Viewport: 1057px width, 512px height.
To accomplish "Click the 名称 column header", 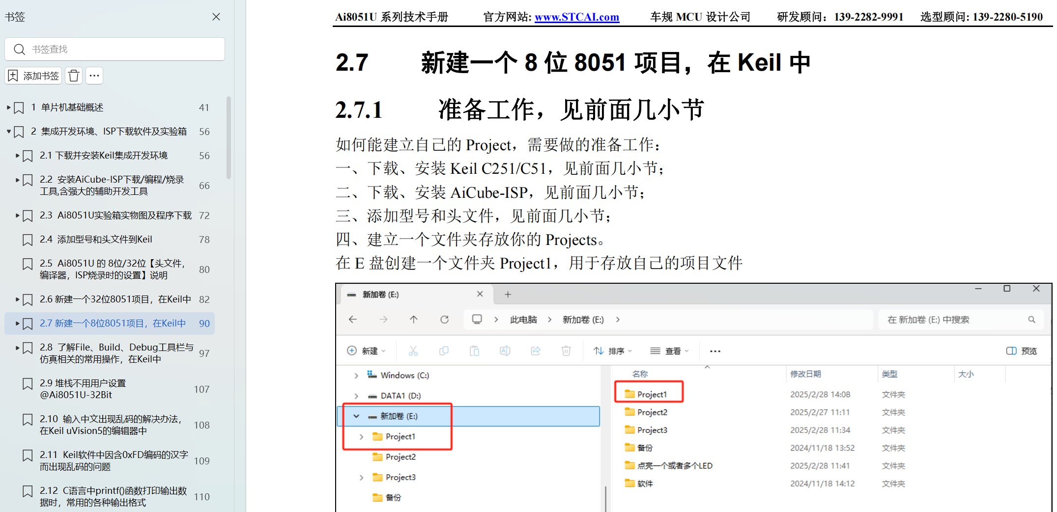I will (640, 374).
